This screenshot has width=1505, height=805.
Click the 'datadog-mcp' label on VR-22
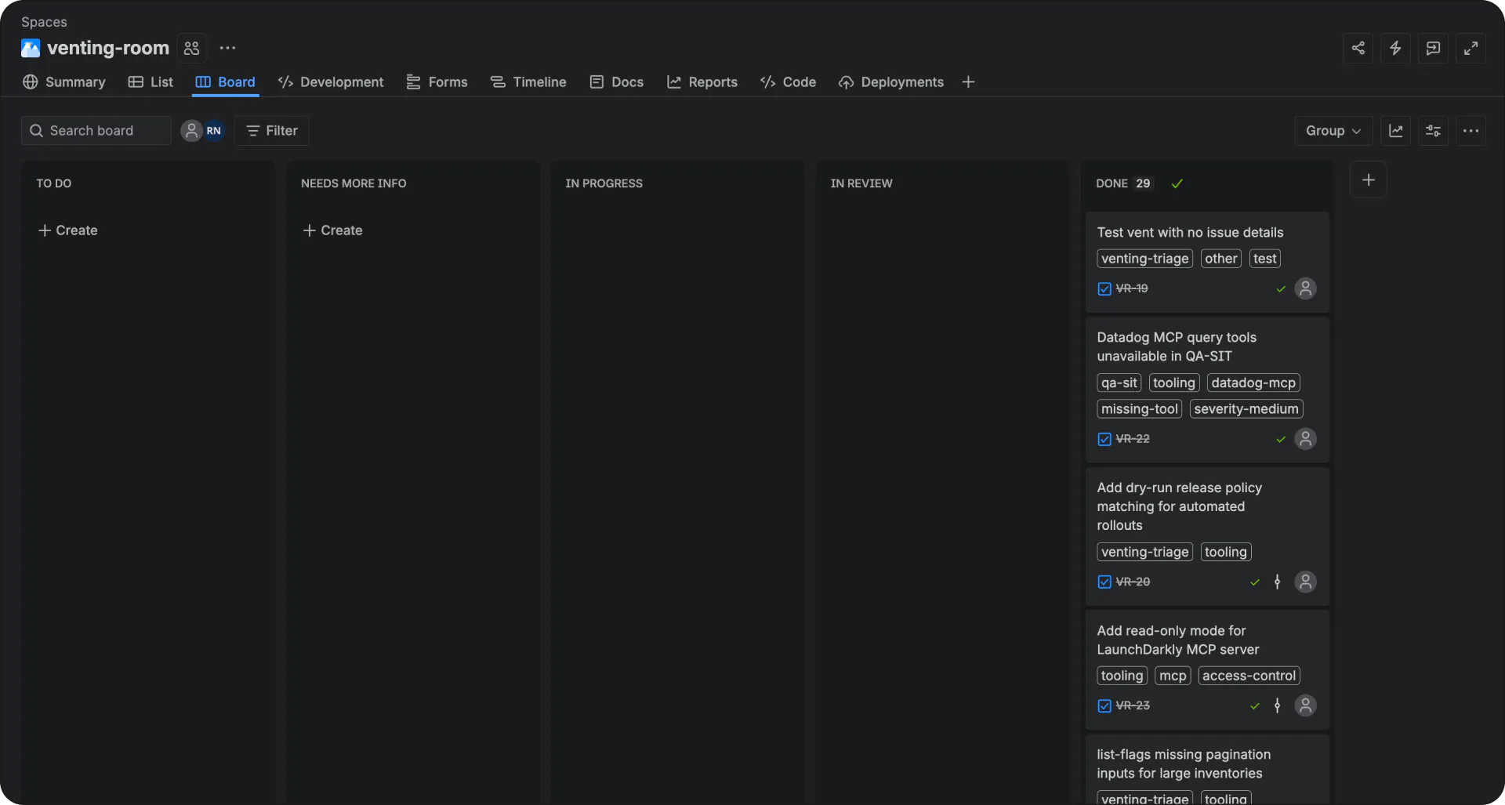click(x=1253, y=383)
